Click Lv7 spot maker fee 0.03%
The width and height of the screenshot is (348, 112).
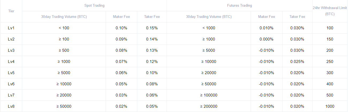(121, 95)
